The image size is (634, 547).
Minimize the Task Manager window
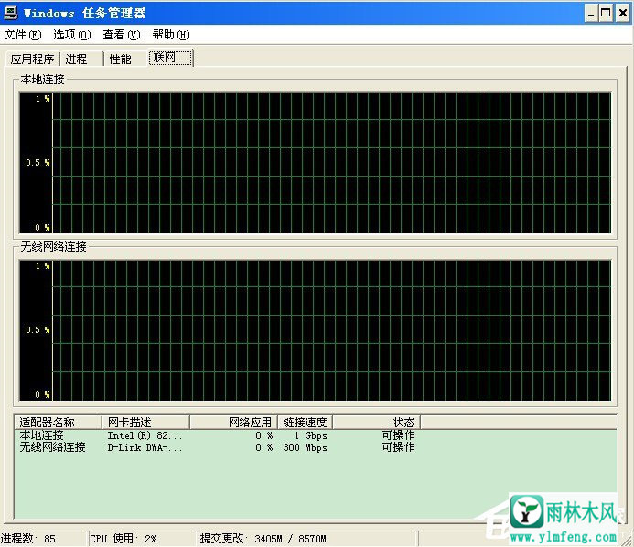click(591, 13)
